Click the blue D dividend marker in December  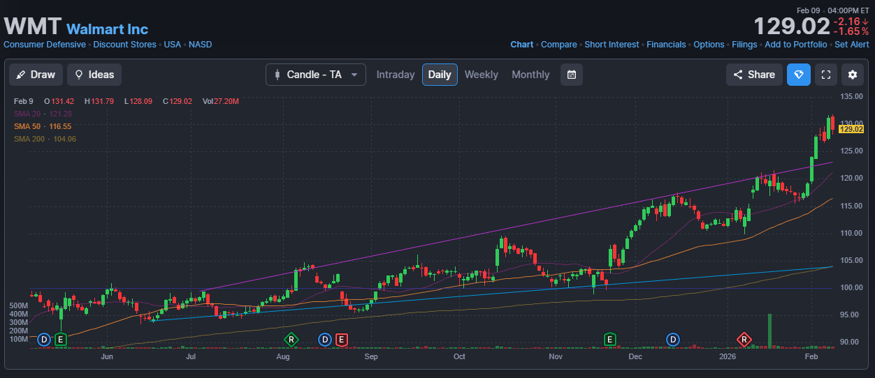674,340
